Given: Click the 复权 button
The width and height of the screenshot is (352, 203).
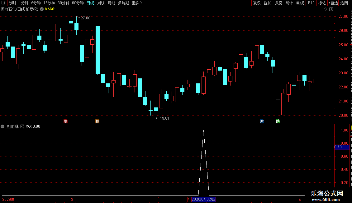Looking at the screenshot, I should (x=257, y=3).
